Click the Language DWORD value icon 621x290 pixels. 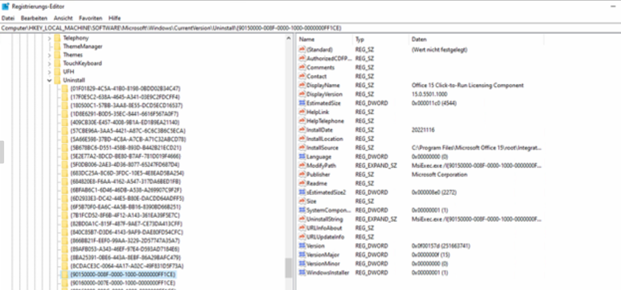tap(302, 157)
